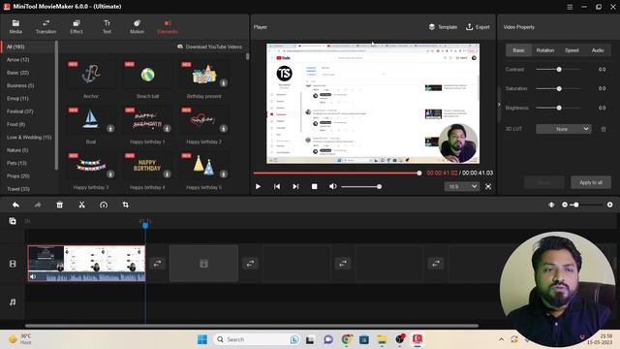Toggle fullscreen preview
The image size is (620, 349).
[488, 186]
